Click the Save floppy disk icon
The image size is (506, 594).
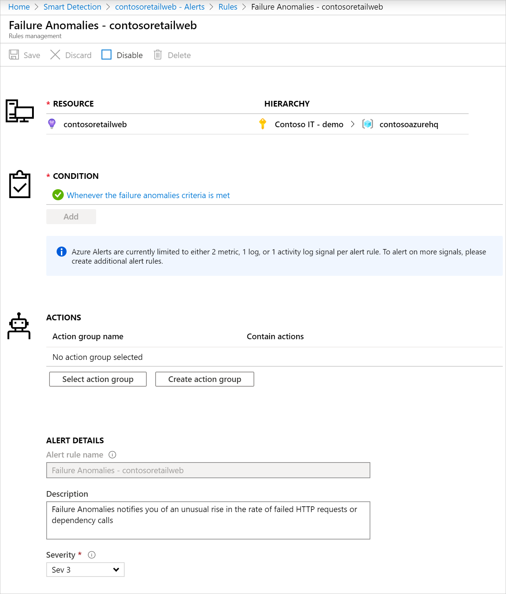(14, 55)
